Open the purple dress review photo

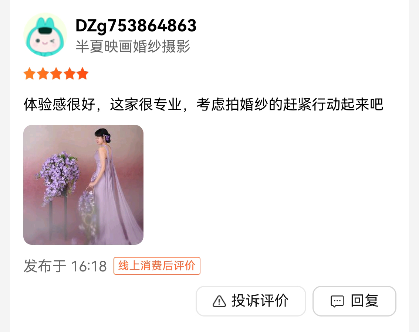pos(83,185)
